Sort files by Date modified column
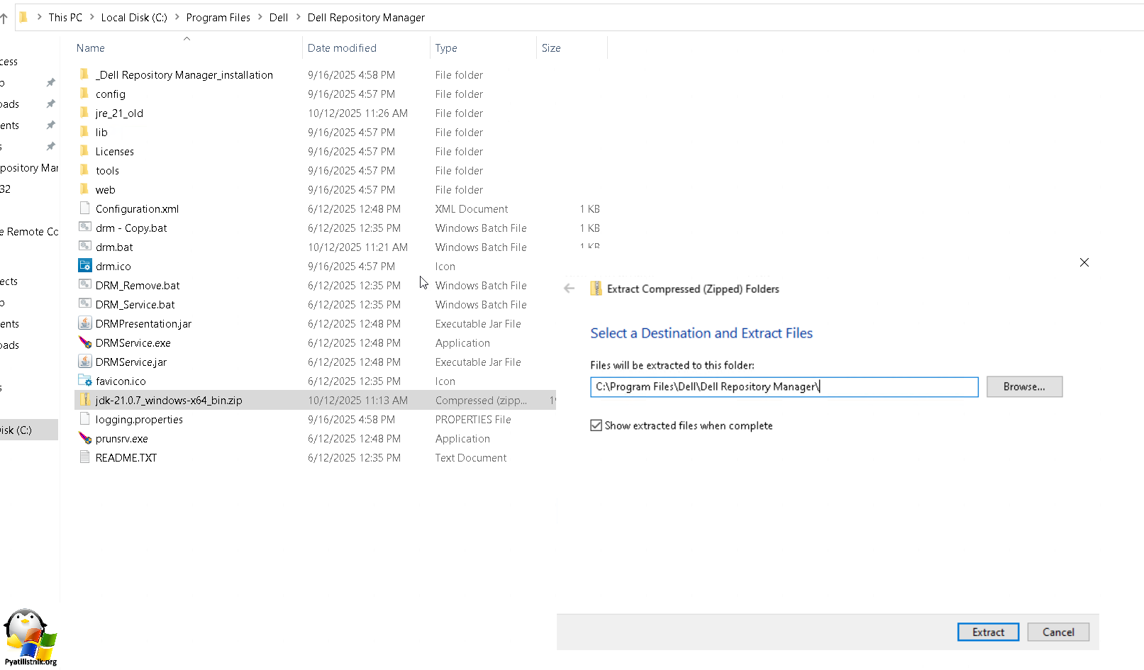This screenshot has height=670, width=1144. [x=342, y=48]
